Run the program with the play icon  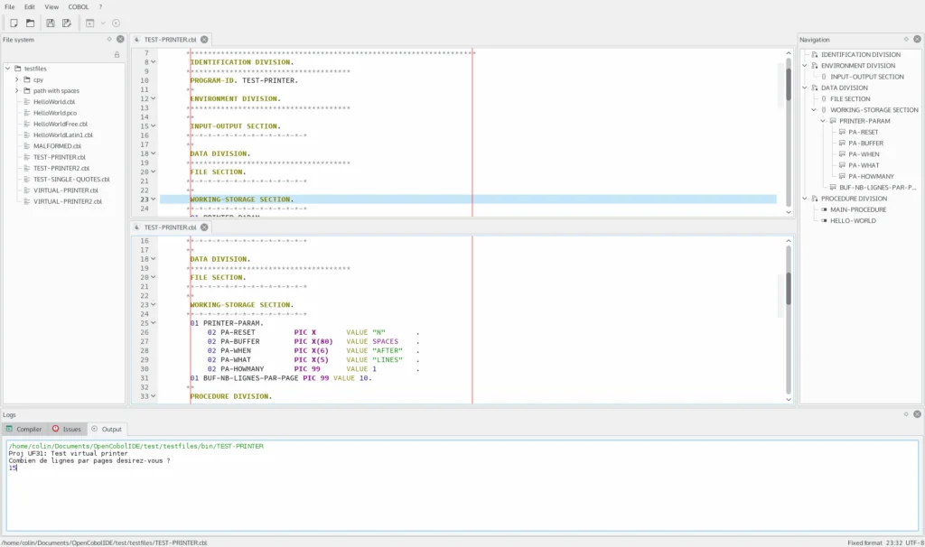[116, 23]
